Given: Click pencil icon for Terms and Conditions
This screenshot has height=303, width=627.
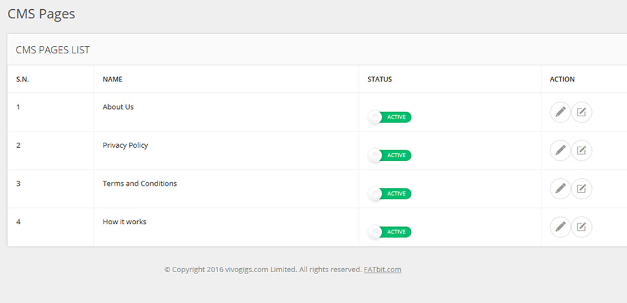Looking at the screenshot, I should click(560, 189).
